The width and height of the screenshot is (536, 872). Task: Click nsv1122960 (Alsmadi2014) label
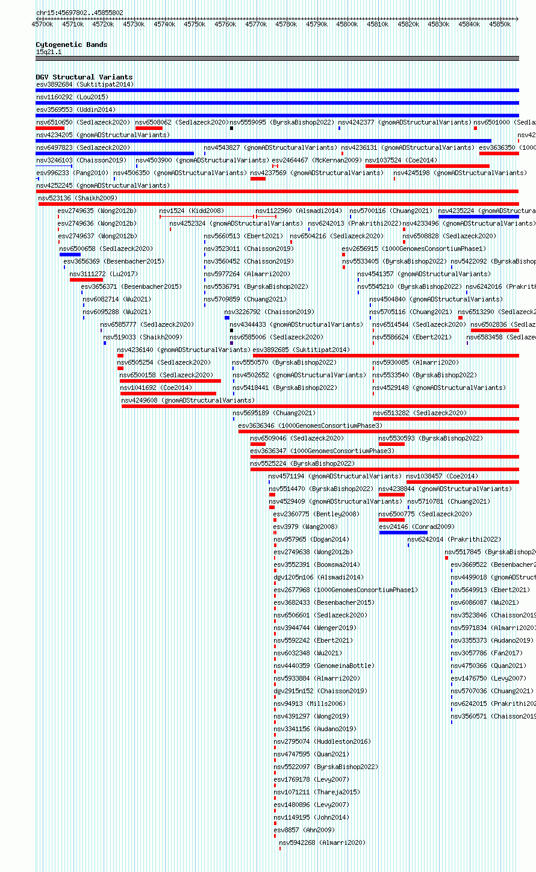click(x=299, y=211)
